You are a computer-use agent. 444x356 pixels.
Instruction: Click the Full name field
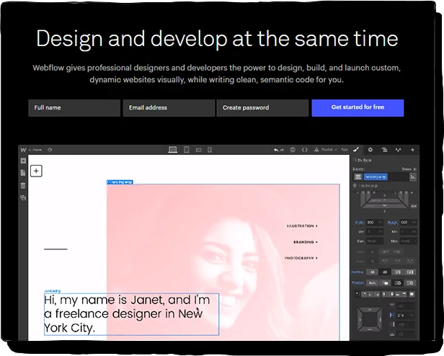[74, 108]
